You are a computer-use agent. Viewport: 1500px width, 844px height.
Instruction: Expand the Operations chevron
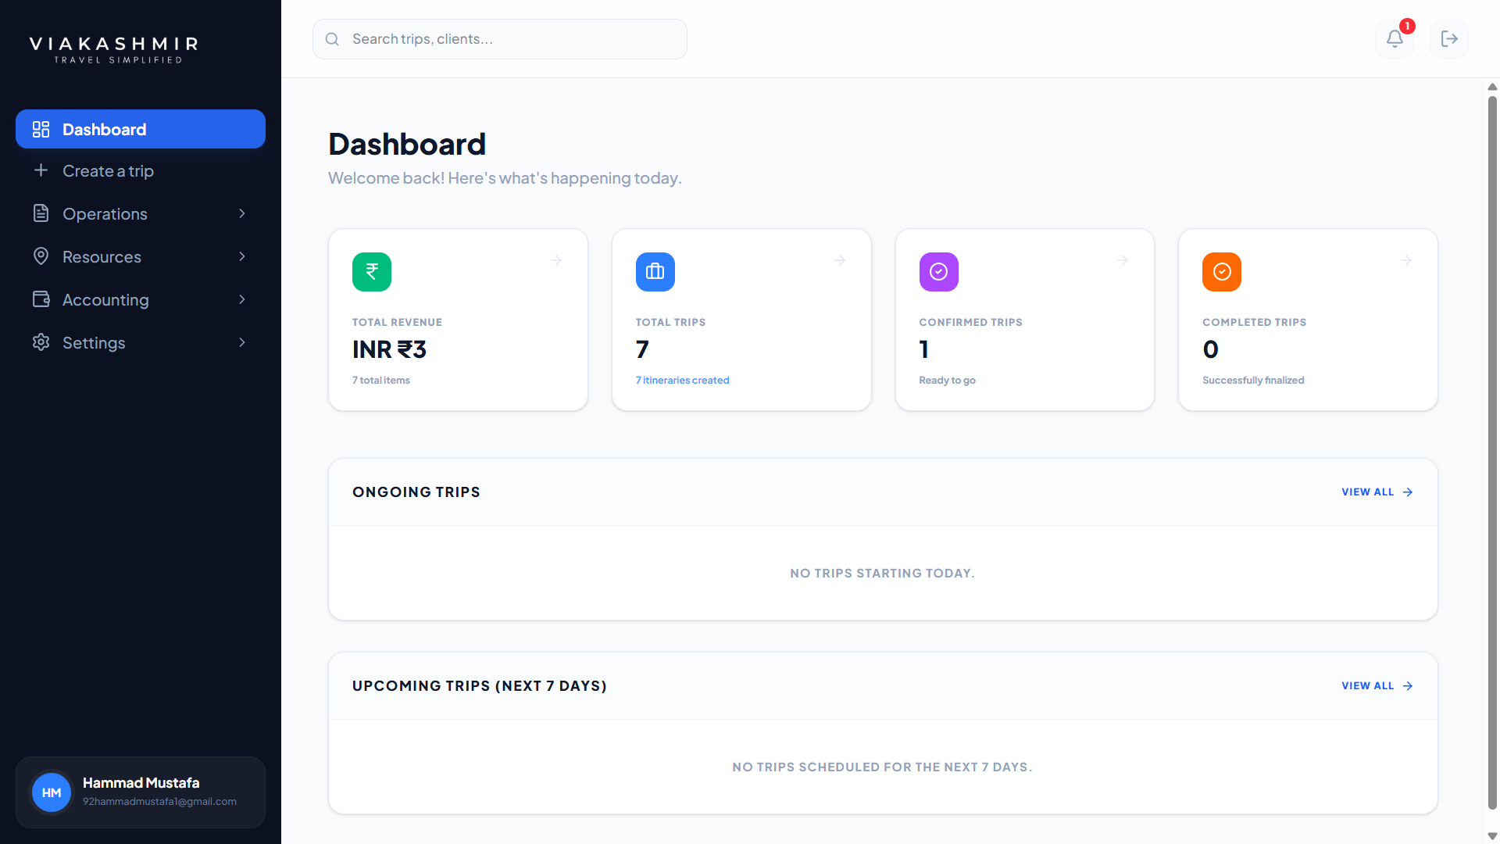point(242,213)
